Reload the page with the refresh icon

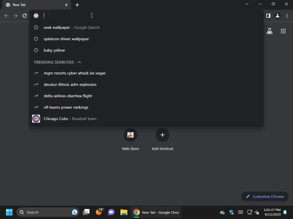[x=25, y=16]
